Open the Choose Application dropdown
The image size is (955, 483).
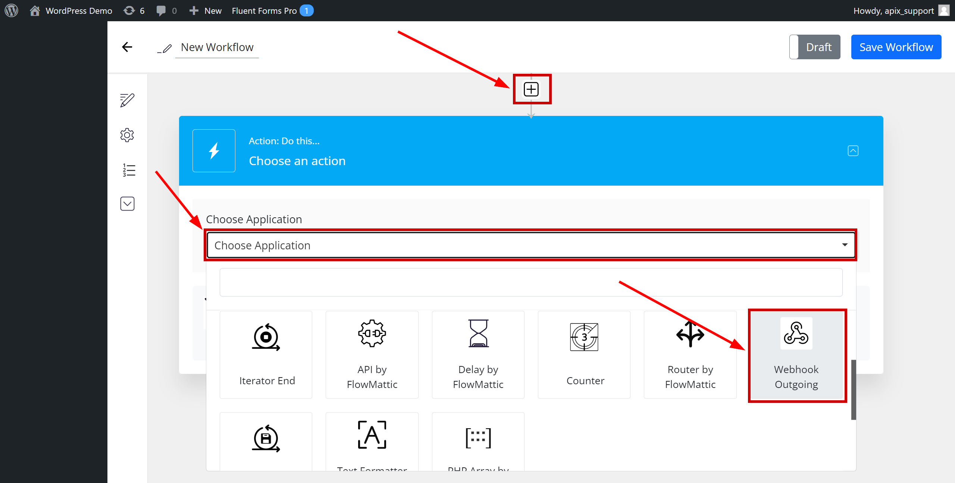[x=531, y=245]
